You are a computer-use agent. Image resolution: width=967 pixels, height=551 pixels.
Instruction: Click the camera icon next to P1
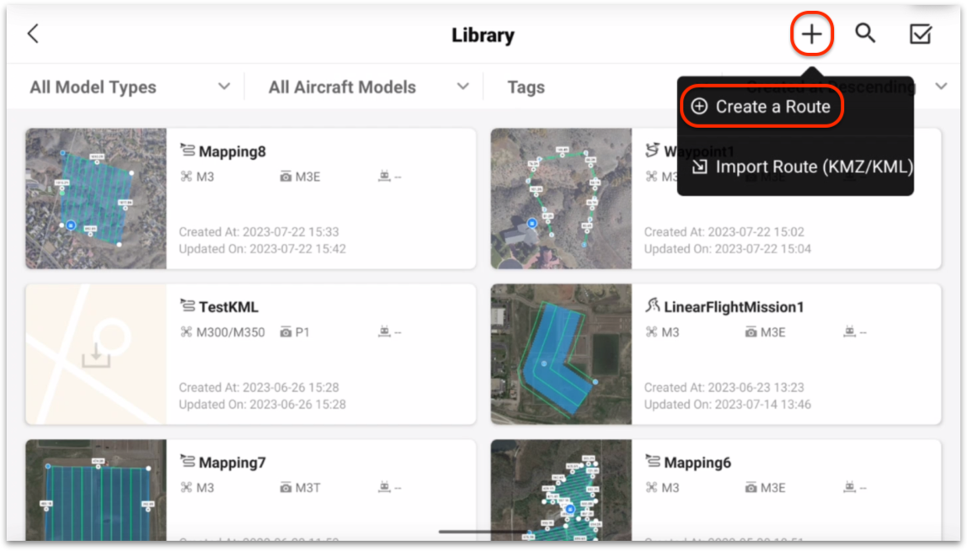286,331
